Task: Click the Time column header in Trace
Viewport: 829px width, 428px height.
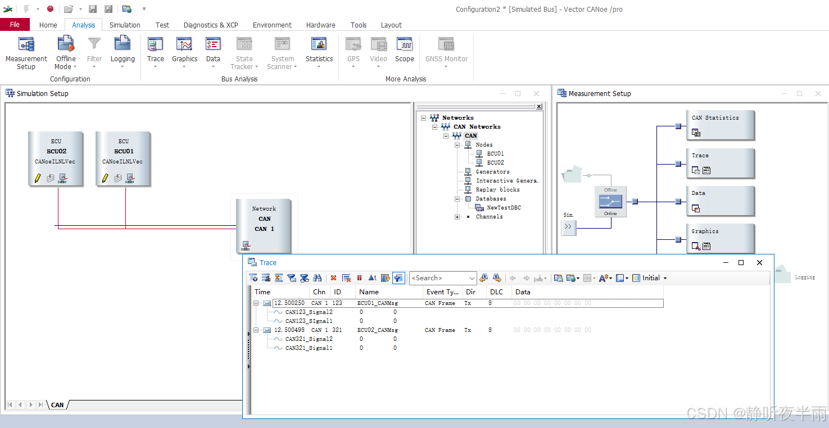Action: pos(280,292)
